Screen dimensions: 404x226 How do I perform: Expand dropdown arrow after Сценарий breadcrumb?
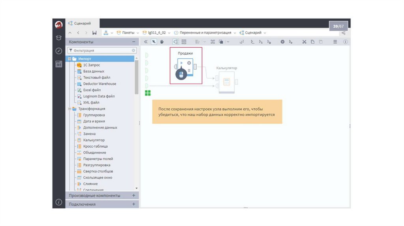point(265,33)
